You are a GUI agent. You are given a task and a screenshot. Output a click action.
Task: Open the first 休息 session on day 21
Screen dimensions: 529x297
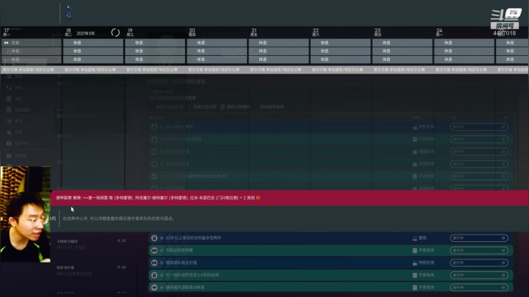[278, 43]
